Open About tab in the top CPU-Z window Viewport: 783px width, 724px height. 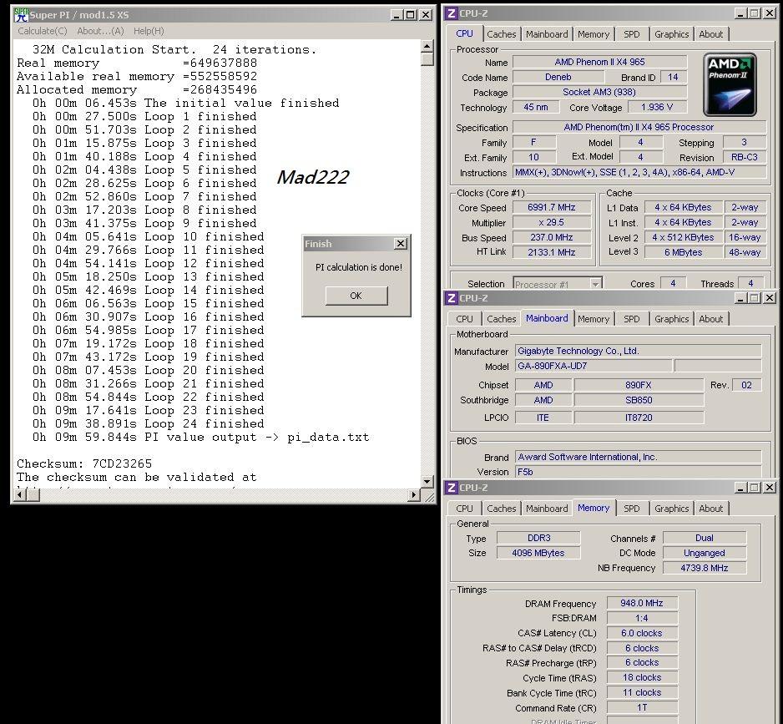coord(710,34)
